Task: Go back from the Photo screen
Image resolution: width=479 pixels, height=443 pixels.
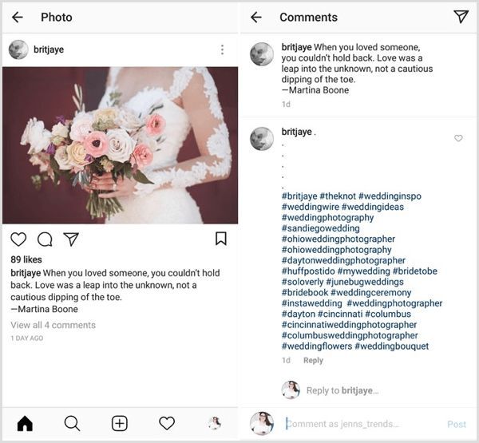Action: [18, 17]
